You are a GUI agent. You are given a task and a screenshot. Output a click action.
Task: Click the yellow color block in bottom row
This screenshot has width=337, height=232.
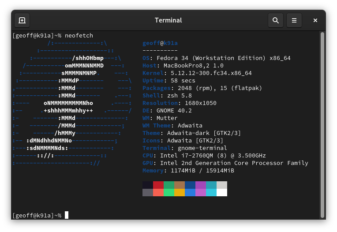[180, 192]
